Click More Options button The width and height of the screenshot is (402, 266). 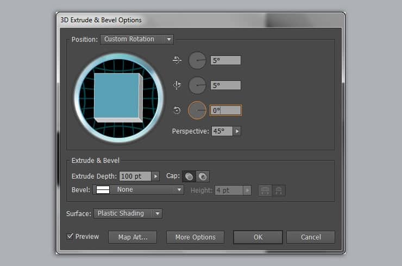196,237
